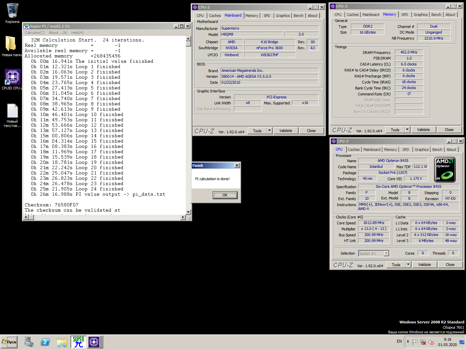This screenshot has height=349, width=466.
Task: Show hidden tray icons arrow
Action: 408,342
